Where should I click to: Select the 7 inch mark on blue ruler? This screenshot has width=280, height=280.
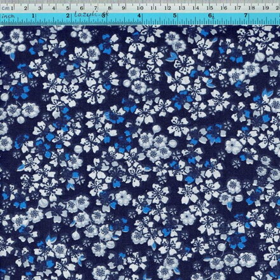[x=246, y=16]
